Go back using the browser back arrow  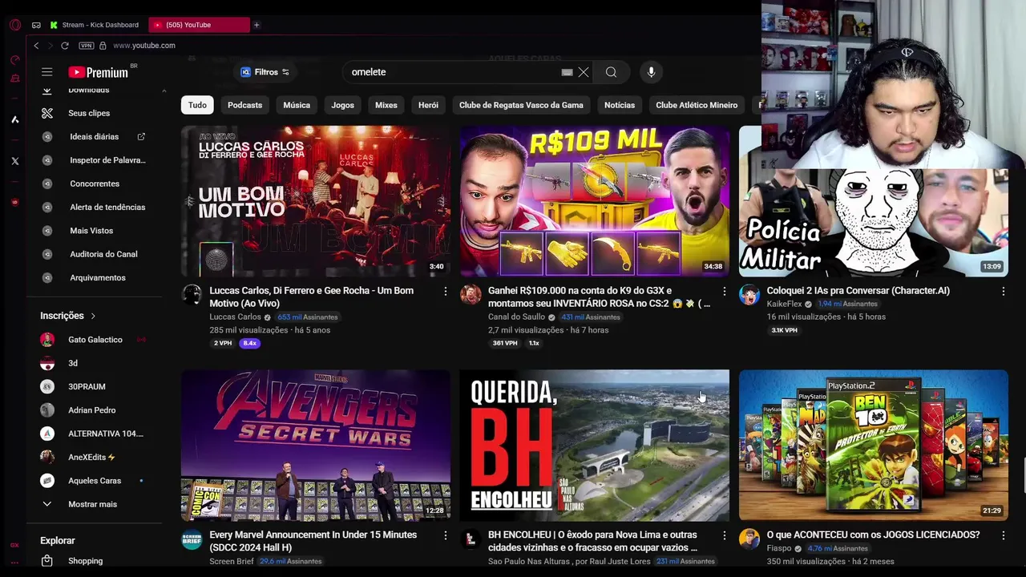(x=36, y=46)
